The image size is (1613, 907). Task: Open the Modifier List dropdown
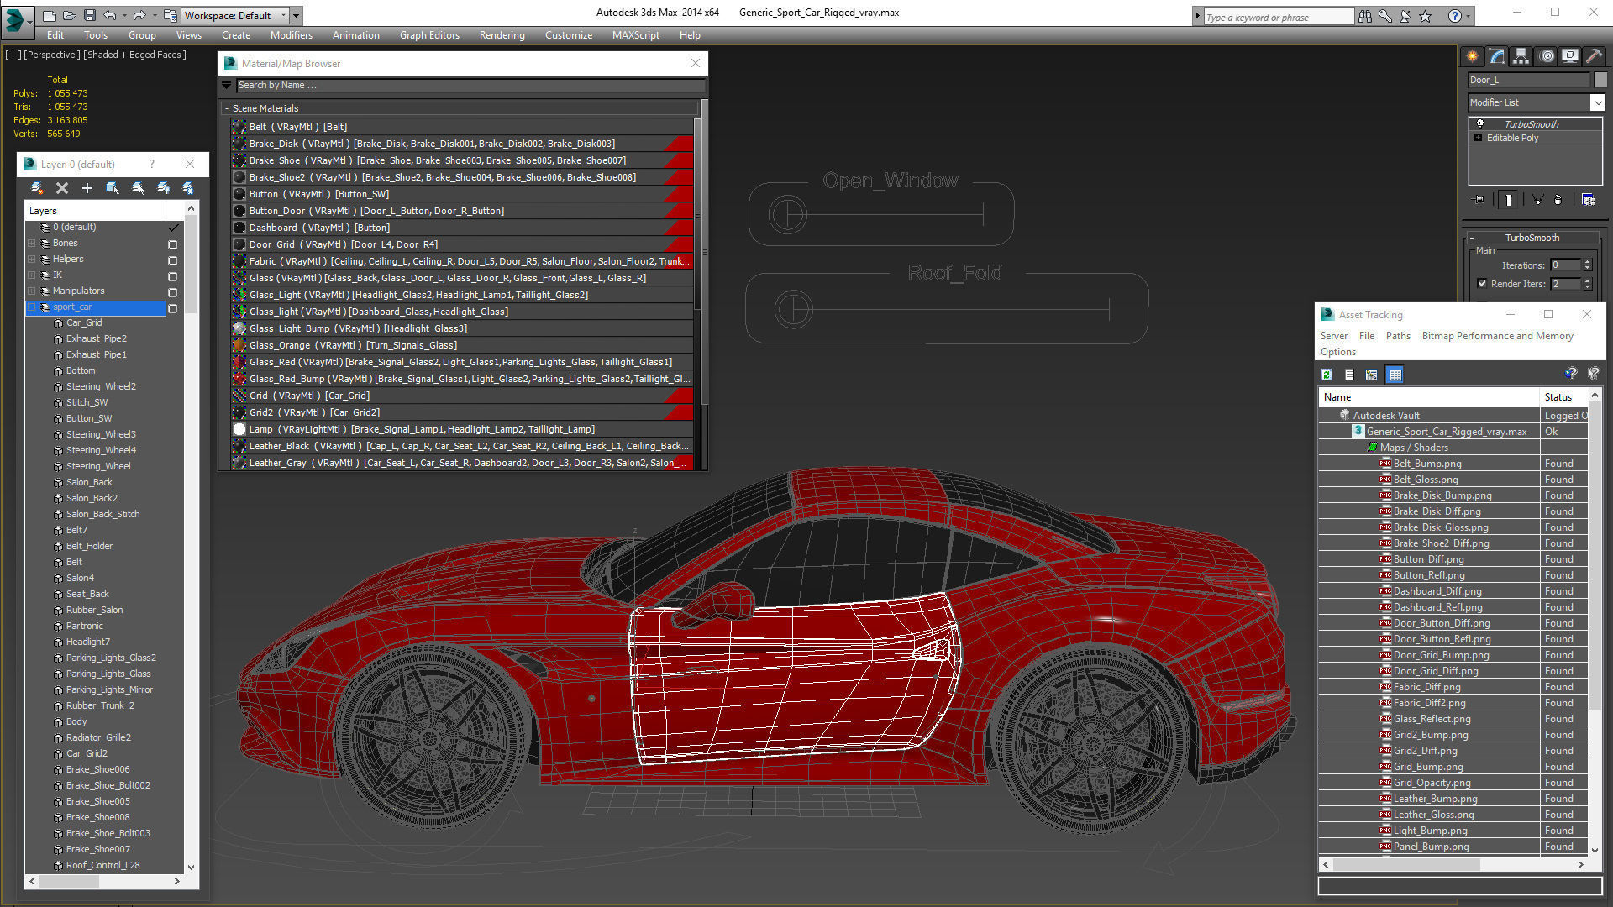1596,102
